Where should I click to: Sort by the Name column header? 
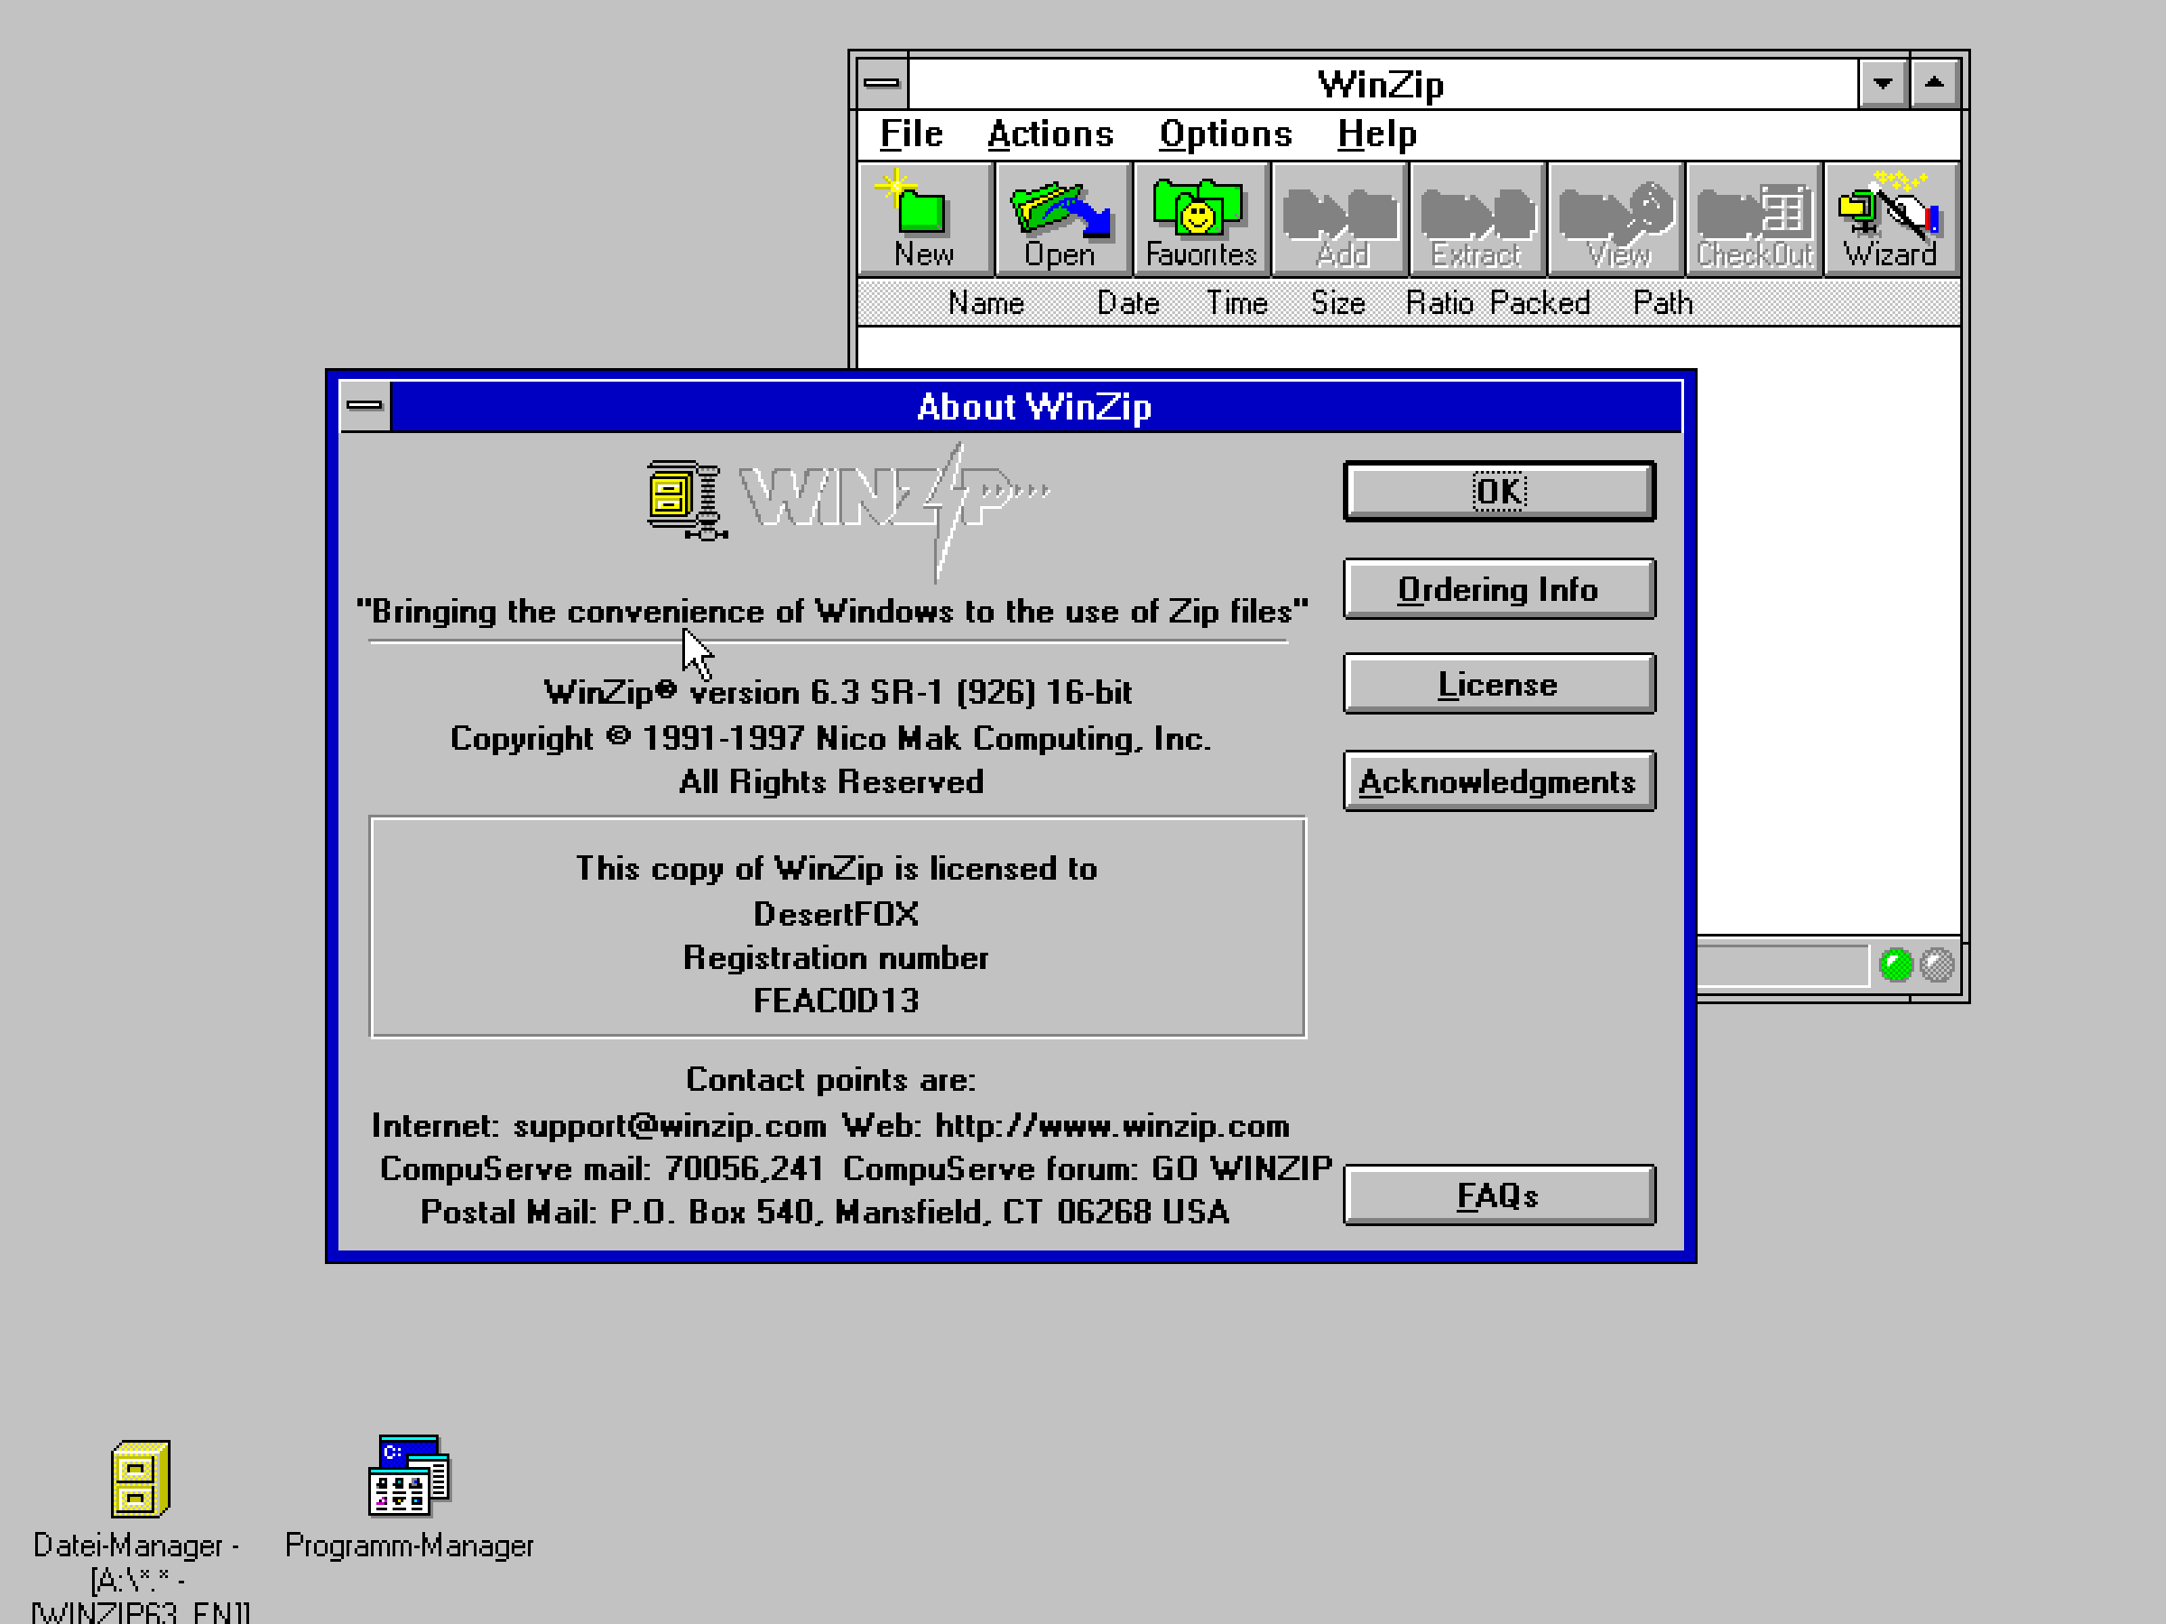[x=986, y=303]
